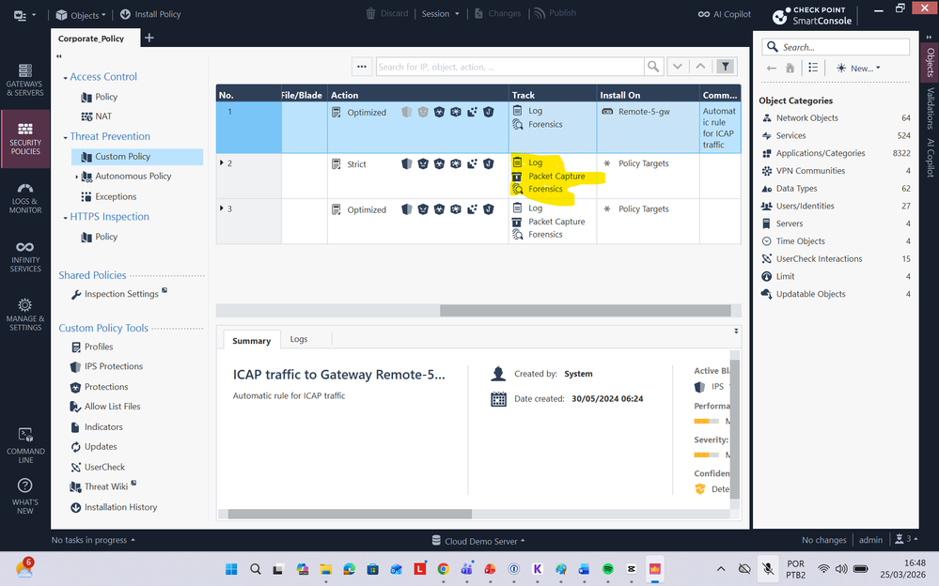The height and width of the screenshot is (586, 939).
Task: Open Gateways & Servers view
Action: (25, 80)
